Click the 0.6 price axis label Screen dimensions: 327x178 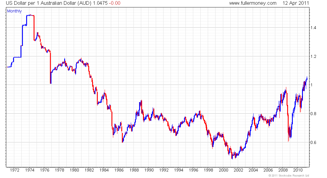point(313,142)
